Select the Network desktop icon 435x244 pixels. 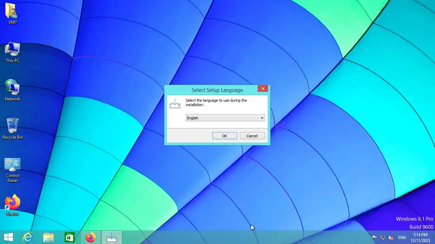tap(13, 90)
